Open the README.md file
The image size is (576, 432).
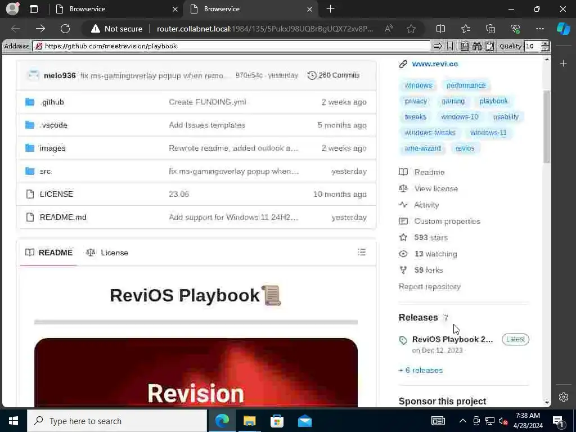pyautogui.click(x=63, y=217)
